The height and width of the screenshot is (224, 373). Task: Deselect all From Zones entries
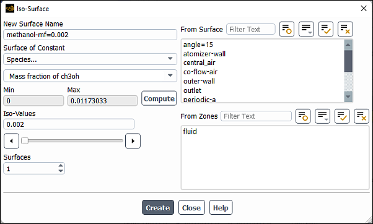pos(361,116)
